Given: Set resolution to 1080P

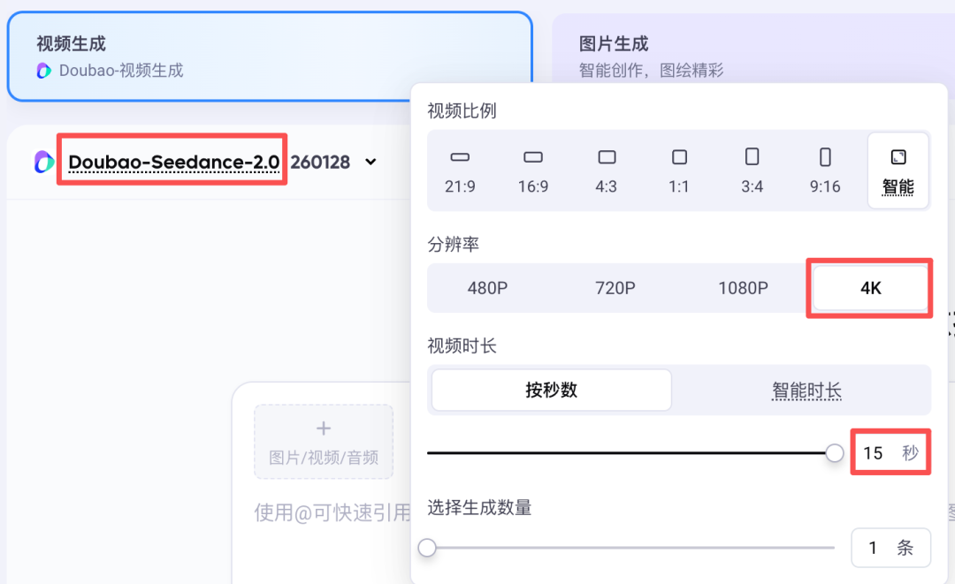Looking at the screenshot, I should point(743,288).
